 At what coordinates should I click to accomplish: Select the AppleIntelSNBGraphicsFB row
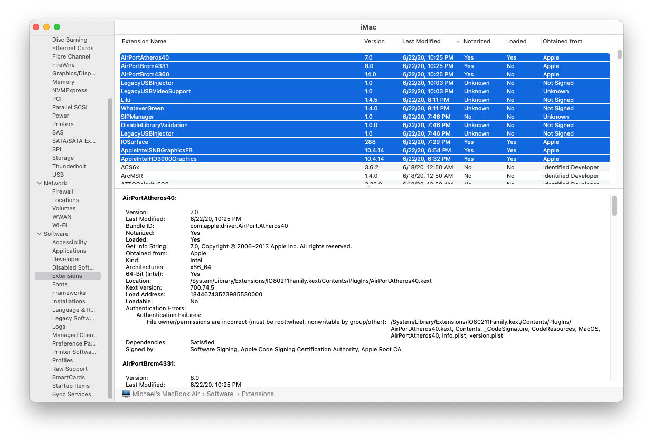365,150
